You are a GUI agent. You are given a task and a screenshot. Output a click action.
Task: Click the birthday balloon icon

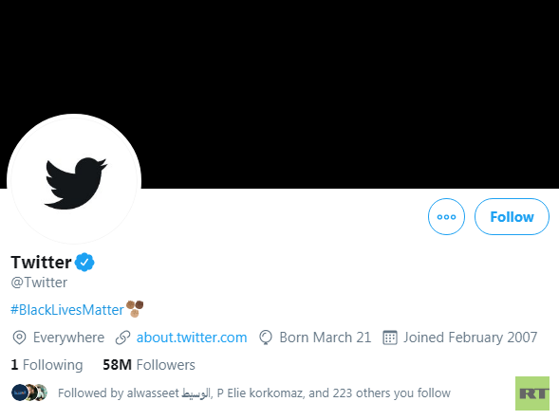pos(266,338)
